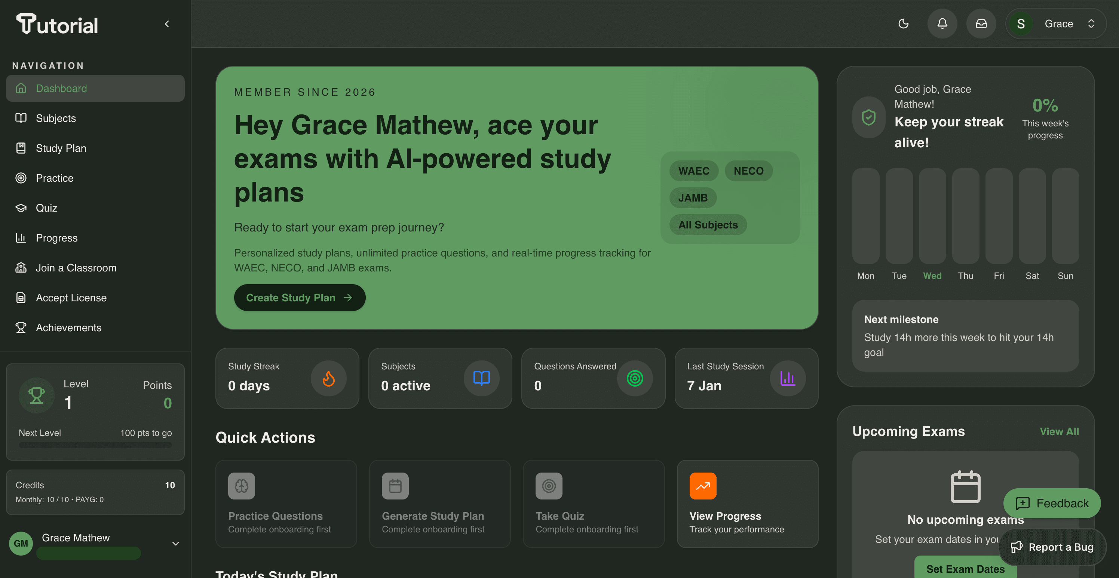Click the Study Streak flame icon
This screenshot has height=578, width=1119.
click(328, 378)
